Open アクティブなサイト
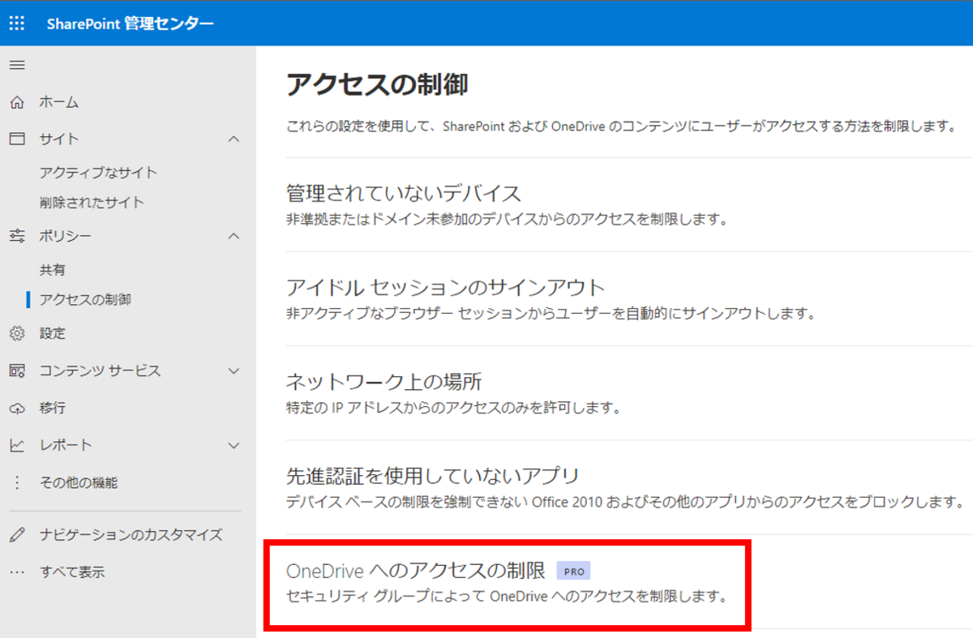Screen dimensions: 973x638 [x=98, y=173]
